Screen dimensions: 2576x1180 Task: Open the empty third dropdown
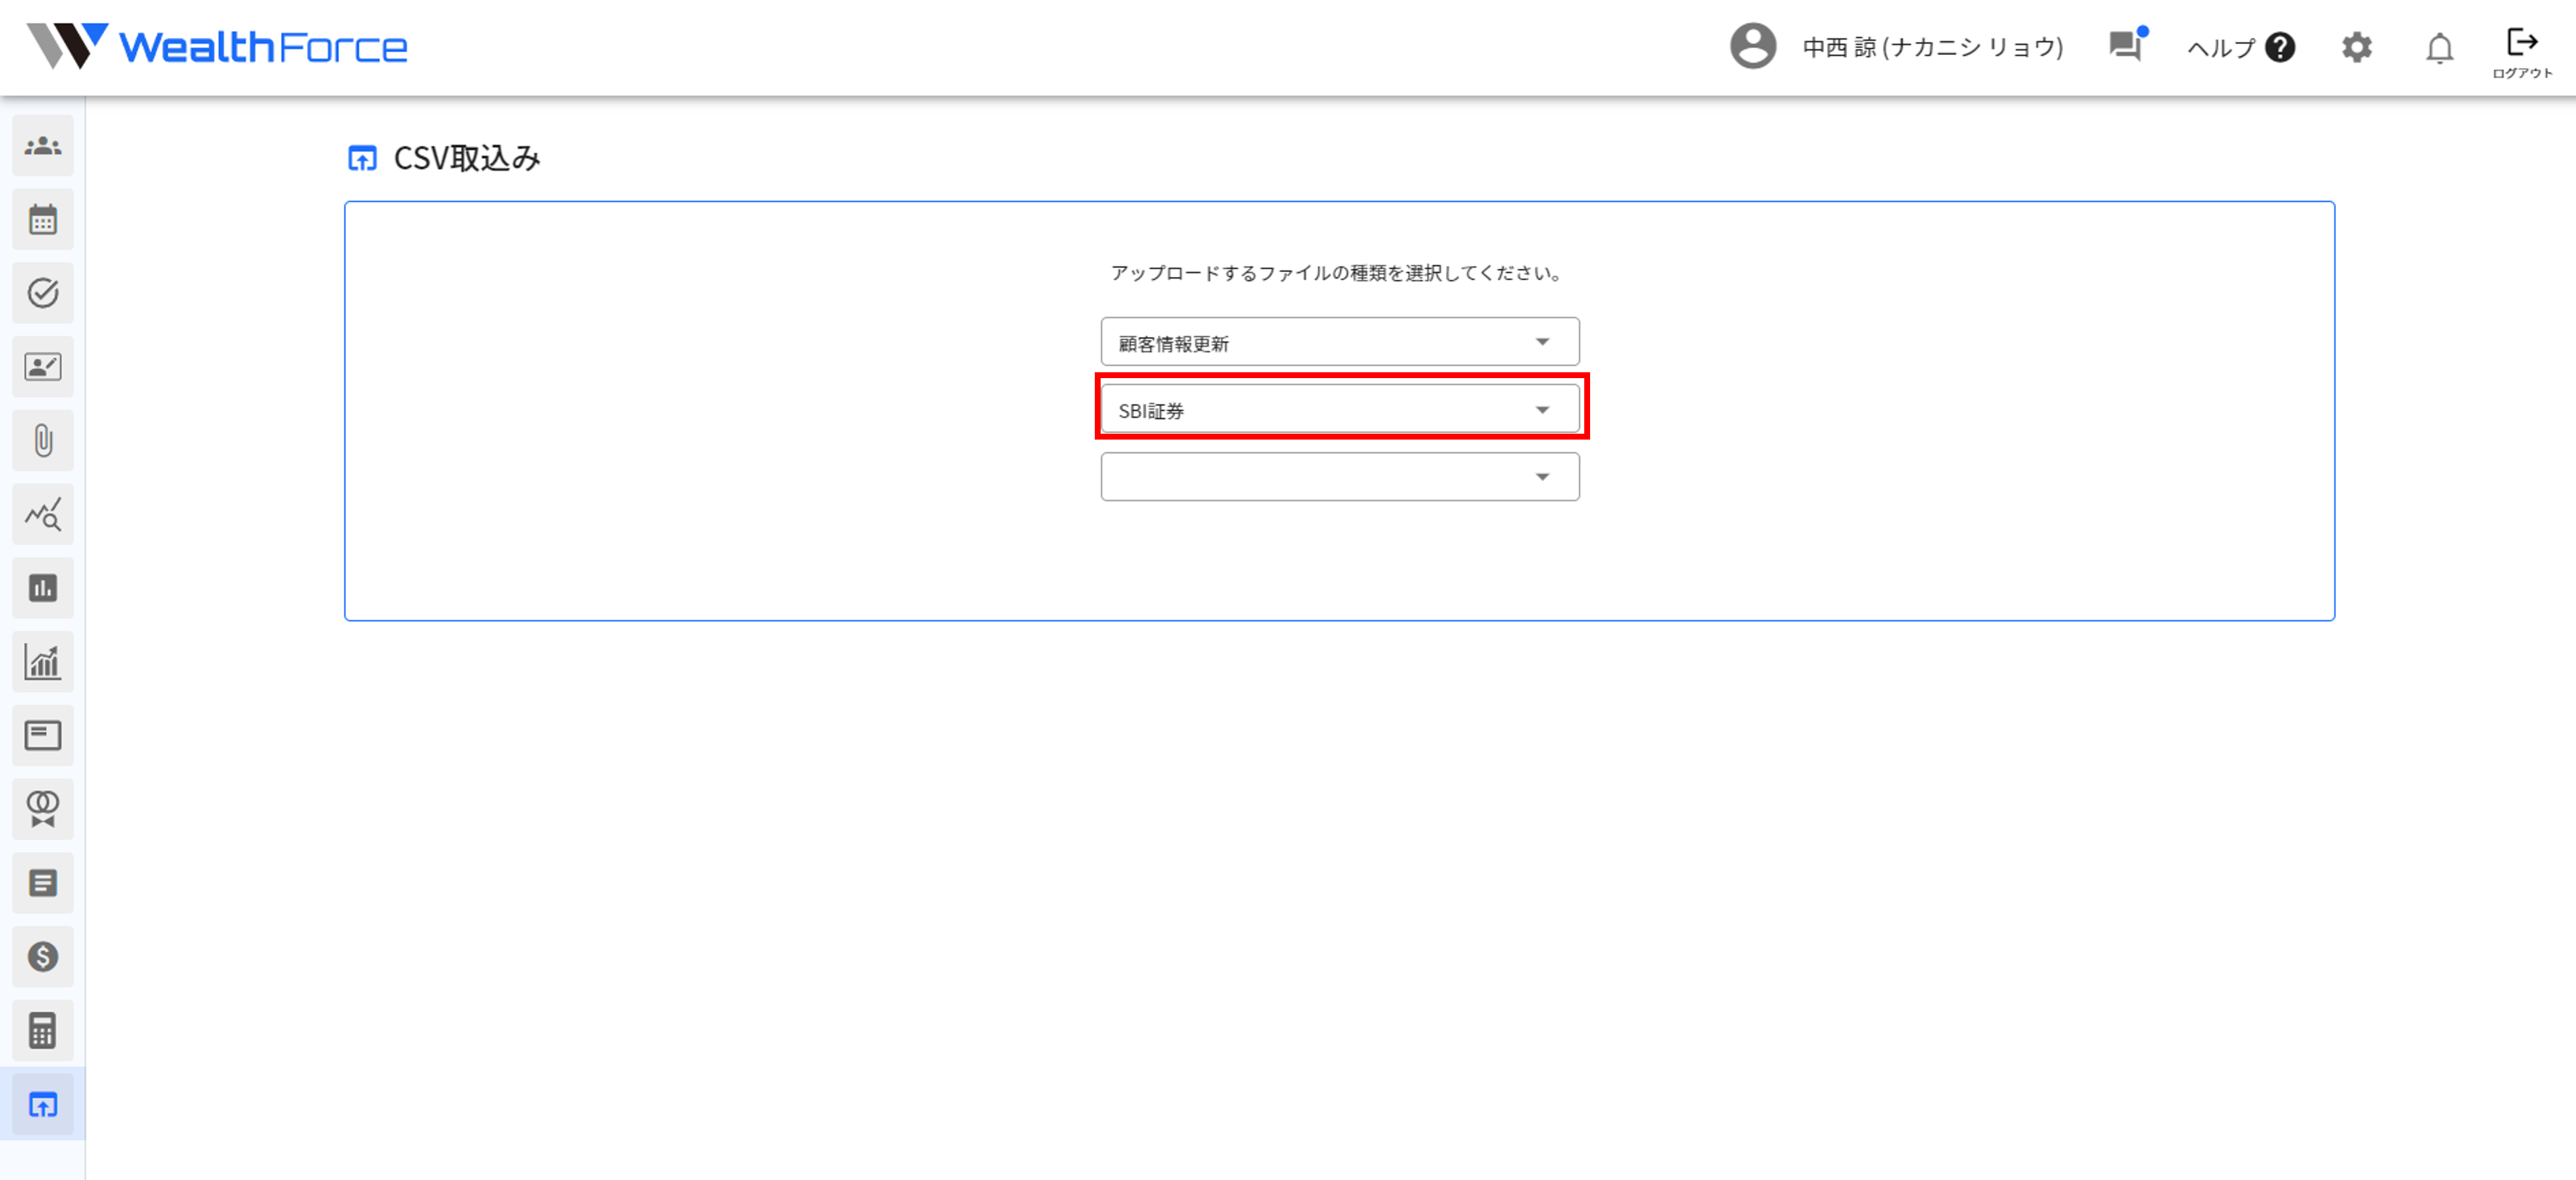pyautogui.click(x=1339, y=477)
